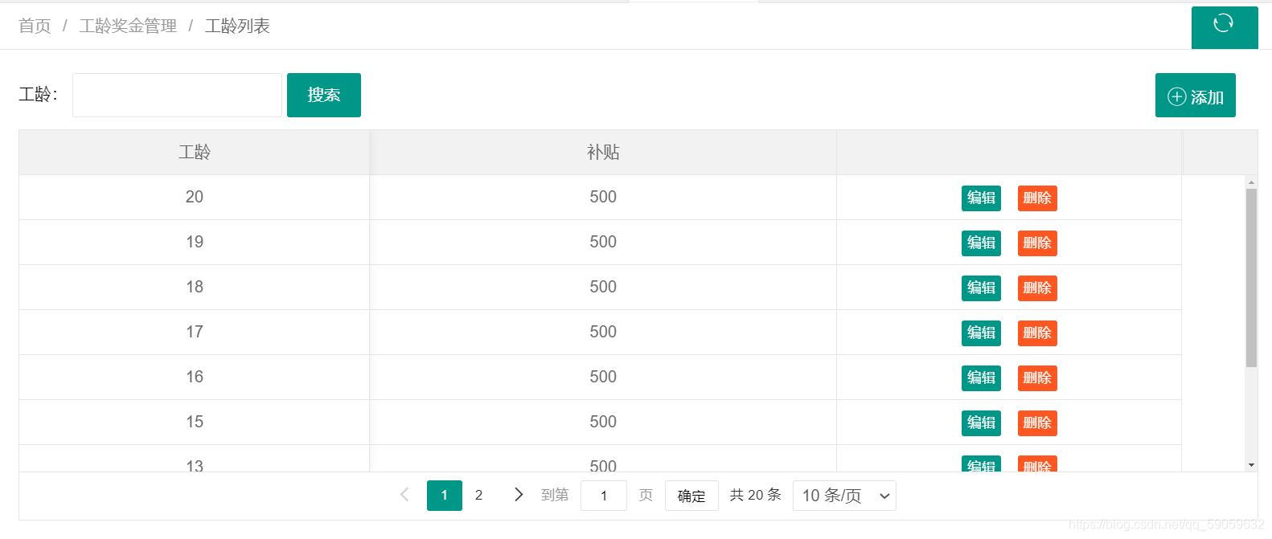This screenshot has width=1272, height=539.
Task: Open 工龄奖金管理 breadcrumb link
Action: pyautogui.click(x=128, y=26)
